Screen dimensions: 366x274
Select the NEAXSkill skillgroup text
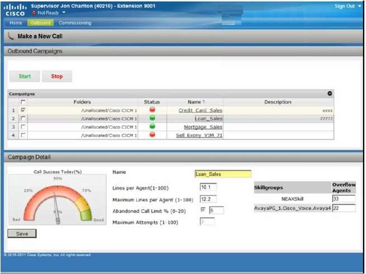click(292, 199)
